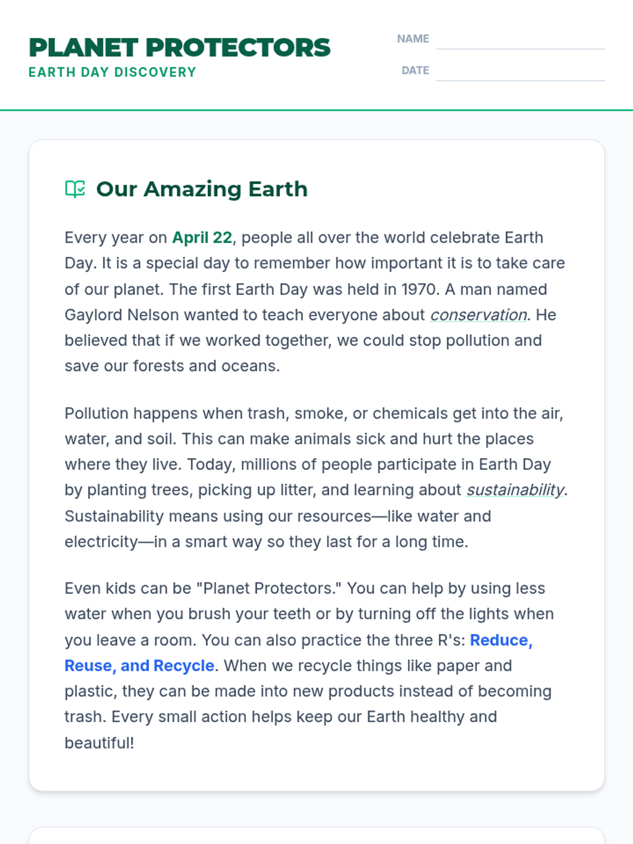Image resolution: width=633 pixels, height=844 pixels.
Task: Click the quoted "Planet Protectors" phrase in the passage
Action: tap(269, 589)
